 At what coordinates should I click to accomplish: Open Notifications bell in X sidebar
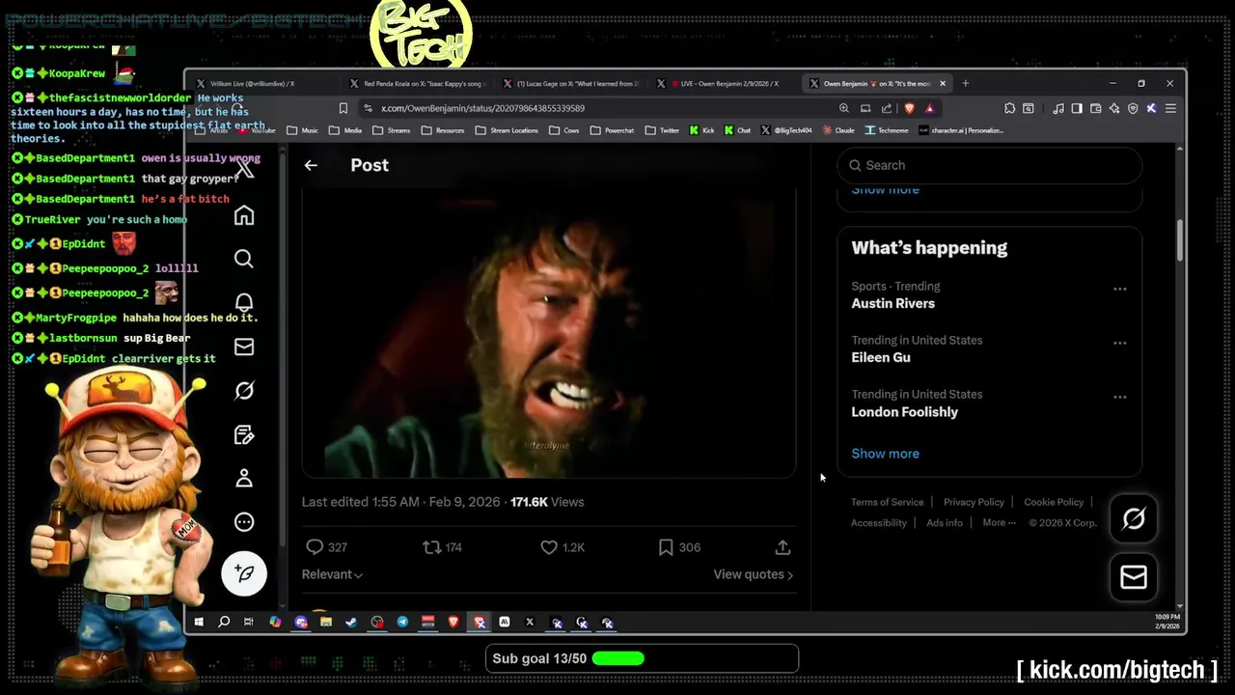point(244,303)
